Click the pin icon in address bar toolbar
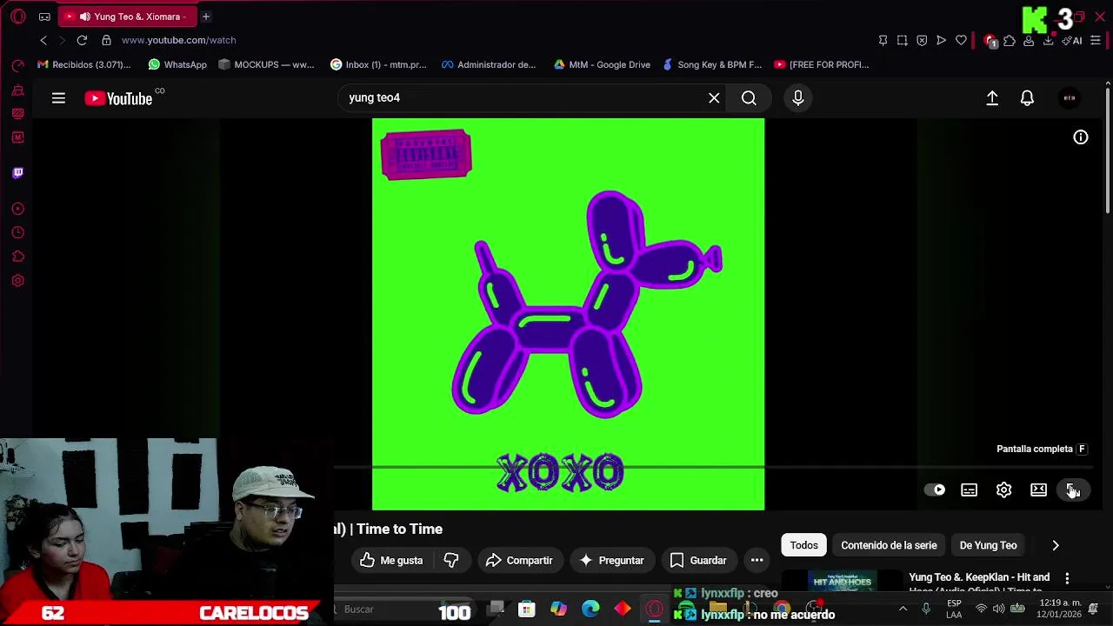This screenshot has height=626, width=1113. tap(883, 40)
